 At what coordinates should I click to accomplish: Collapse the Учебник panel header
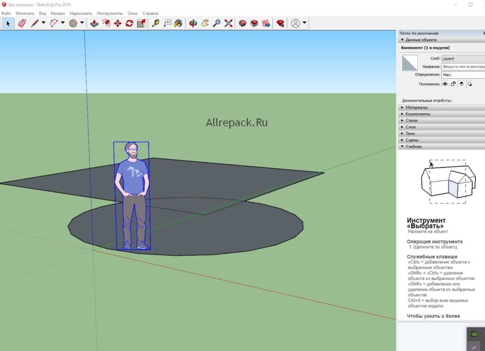coord(413,147)
